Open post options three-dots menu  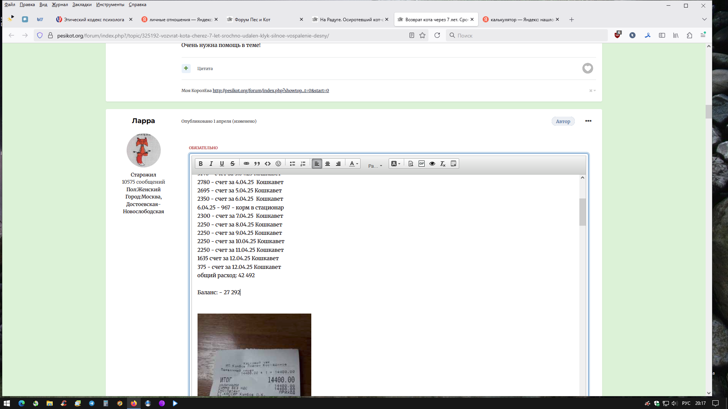588,121
